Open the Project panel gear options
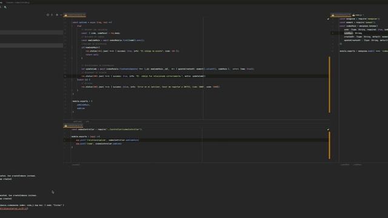The height and width of the screenshot is (218, 388). [57, 15]
